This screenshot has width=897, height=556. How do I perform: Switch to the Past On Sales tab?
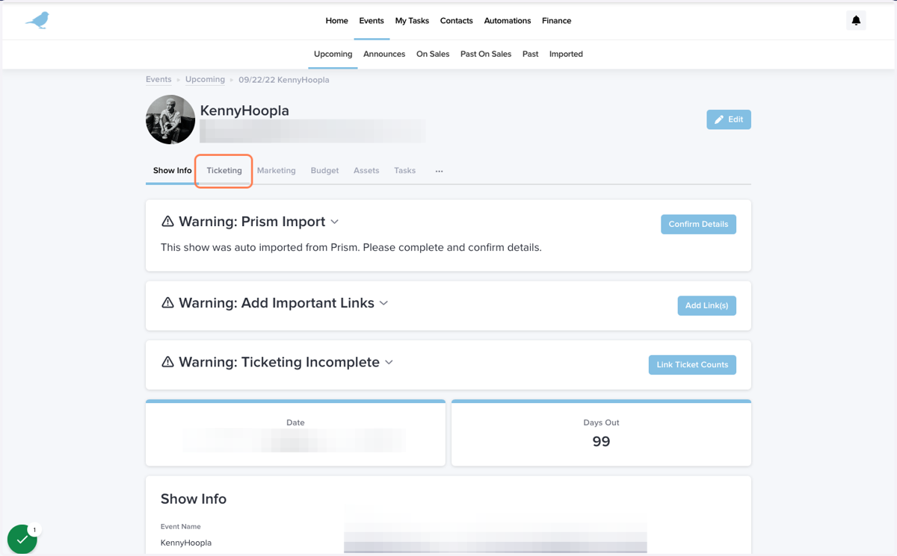[486, 54]
